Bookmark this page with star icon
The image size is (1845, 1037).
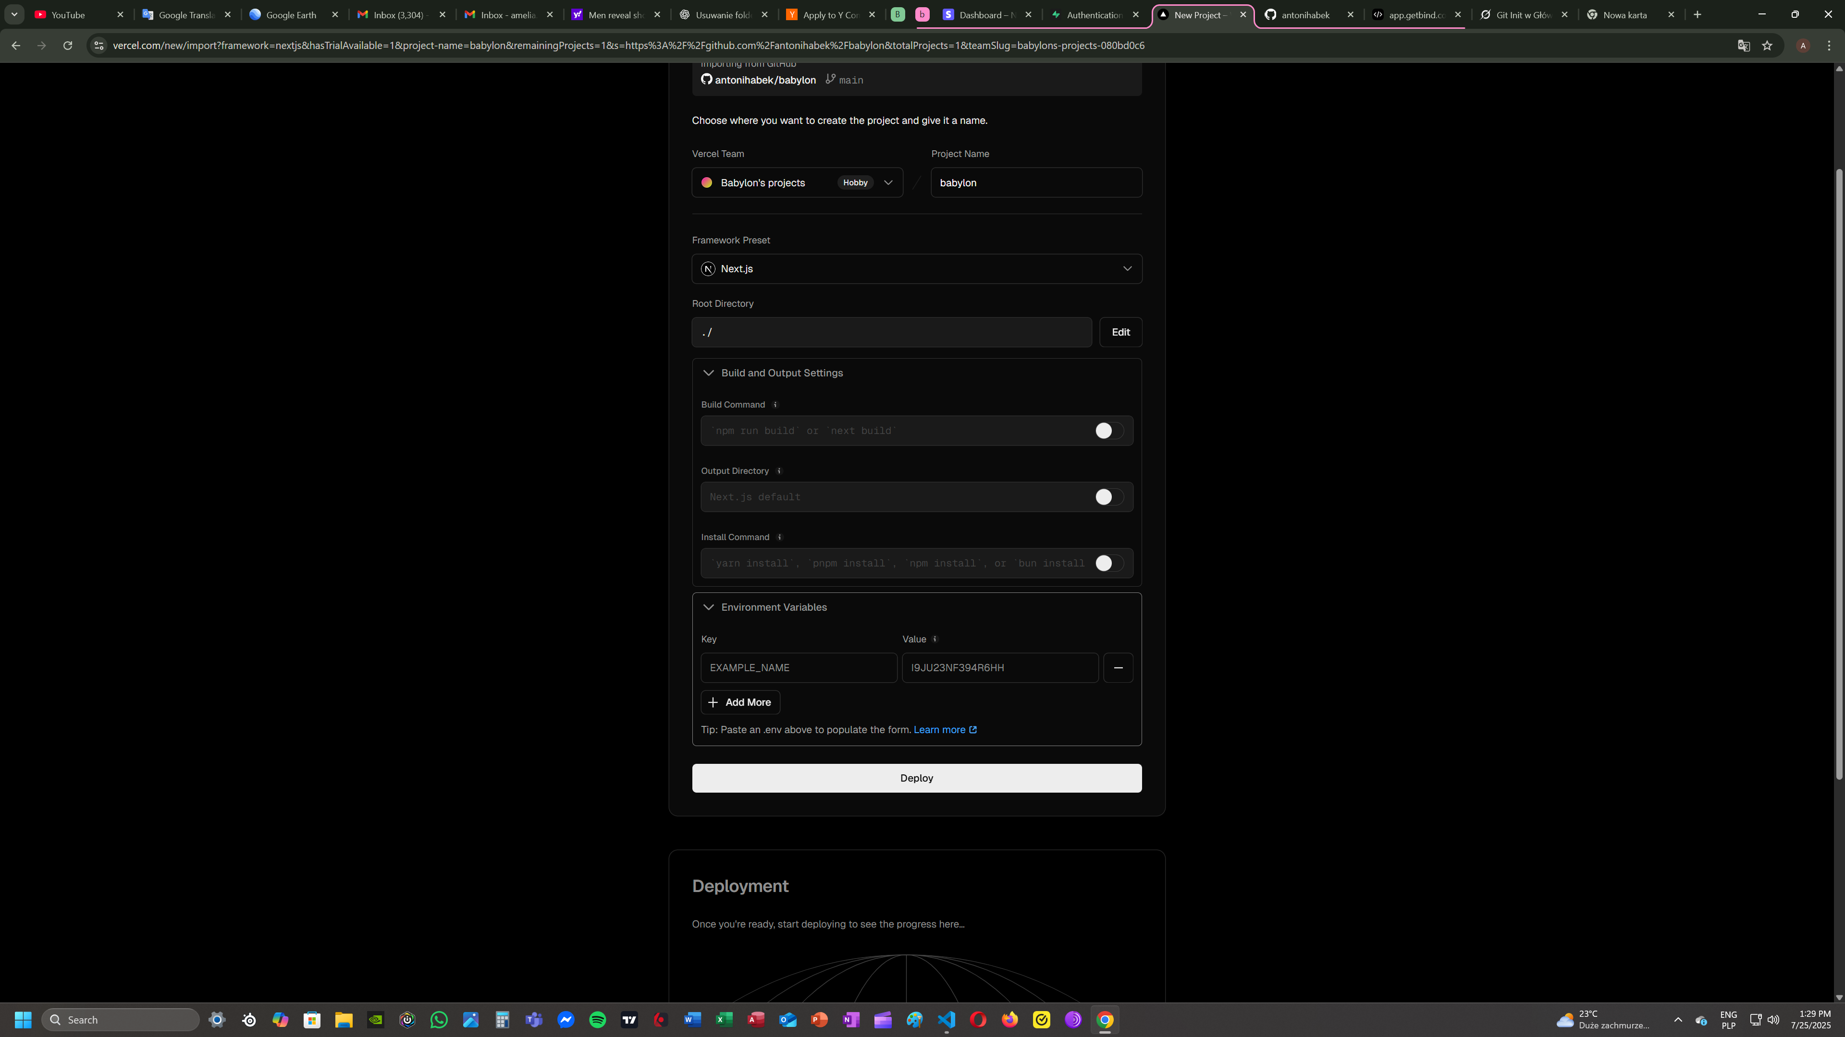(1767, 45)
